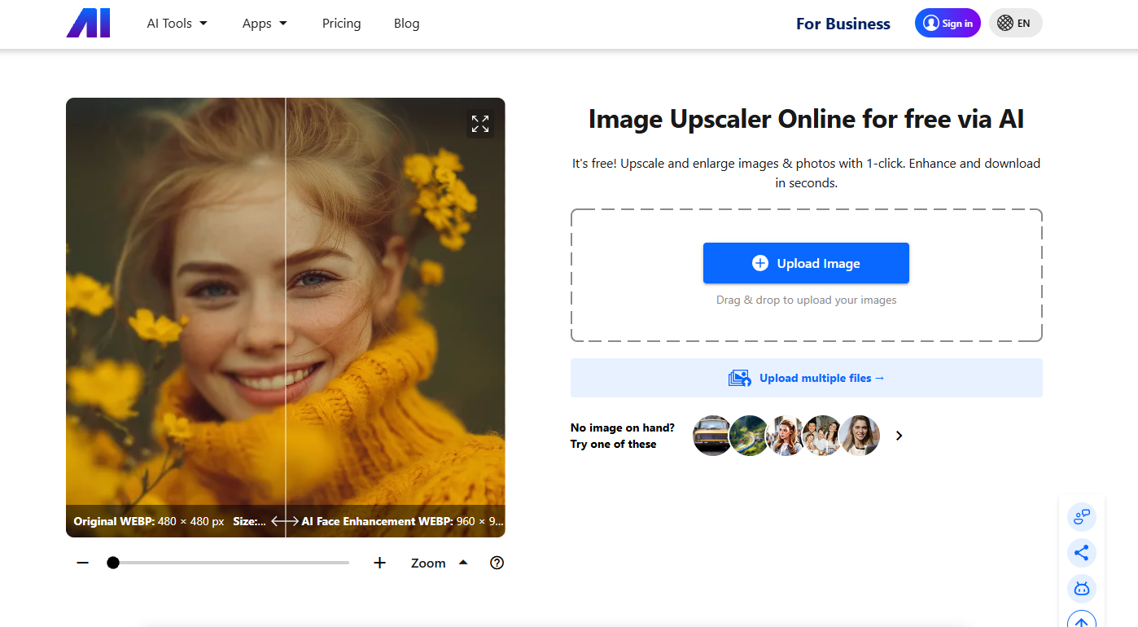Select the family group sample image
1138x627 pixels.
click(822, 436)
